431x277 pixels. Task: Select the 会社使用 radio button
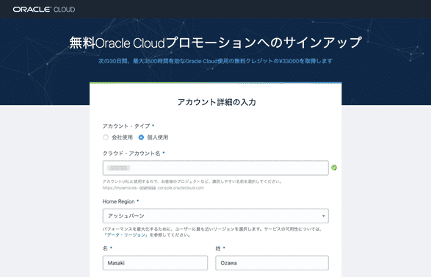click(106, 137)
